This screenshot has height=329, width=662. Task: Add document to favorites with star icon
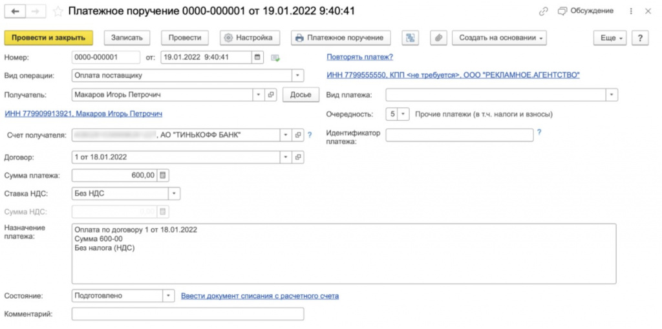pos(58,12)
